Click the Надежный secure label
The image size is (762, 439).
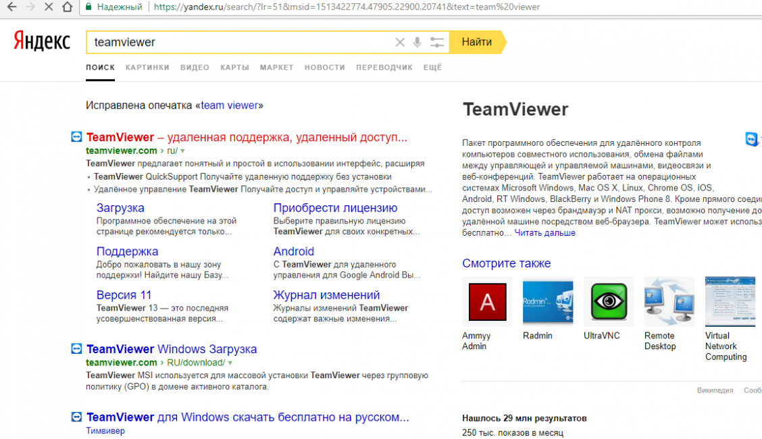point(120,7)
